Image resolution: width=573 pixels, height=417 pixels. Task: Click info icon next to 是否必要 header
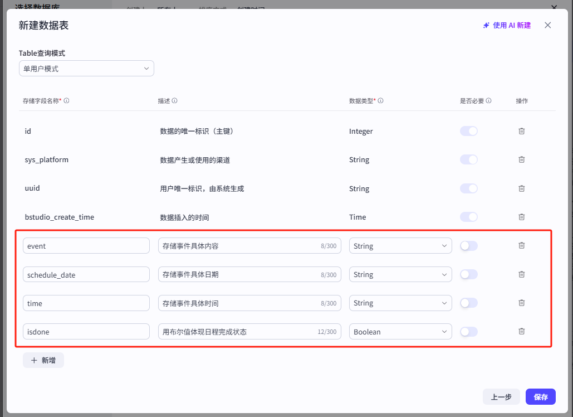tap(488, 101)
